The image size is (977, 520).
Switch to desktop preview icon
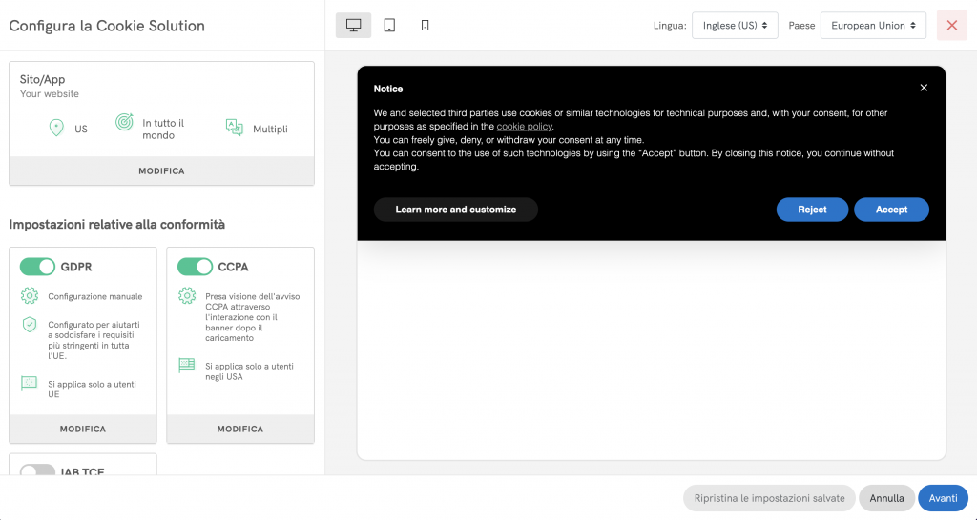pos(353,26)
